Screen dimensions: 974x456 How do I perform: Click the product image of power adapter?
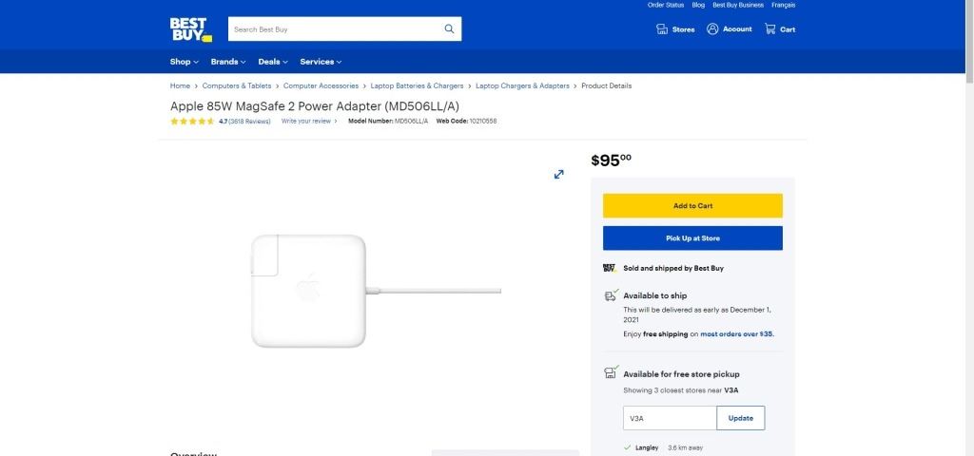pos(308,290)
